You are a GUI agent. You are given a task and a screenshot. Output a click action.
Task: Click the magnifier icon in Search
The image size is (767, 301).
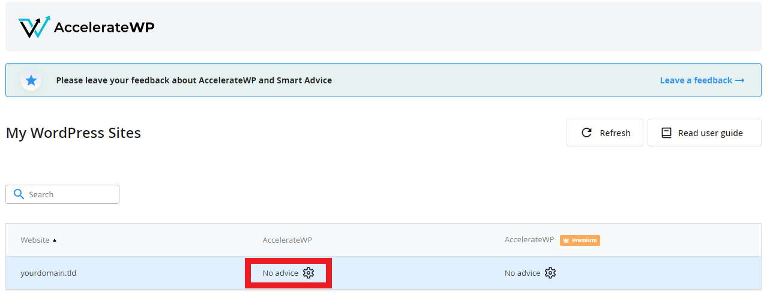coord(19,194)
